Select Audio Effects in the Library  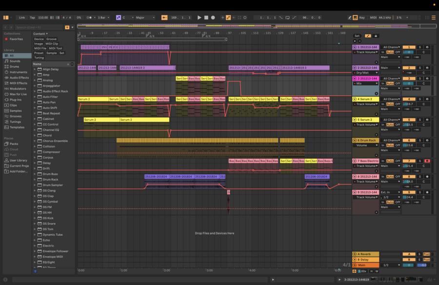[19, 77]
